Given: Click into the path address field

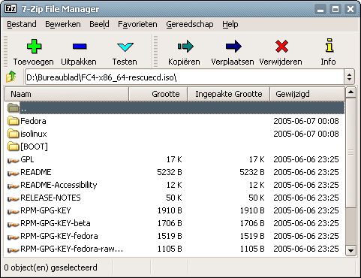Looking at the screenshot, I should click(x=185, y=77).
